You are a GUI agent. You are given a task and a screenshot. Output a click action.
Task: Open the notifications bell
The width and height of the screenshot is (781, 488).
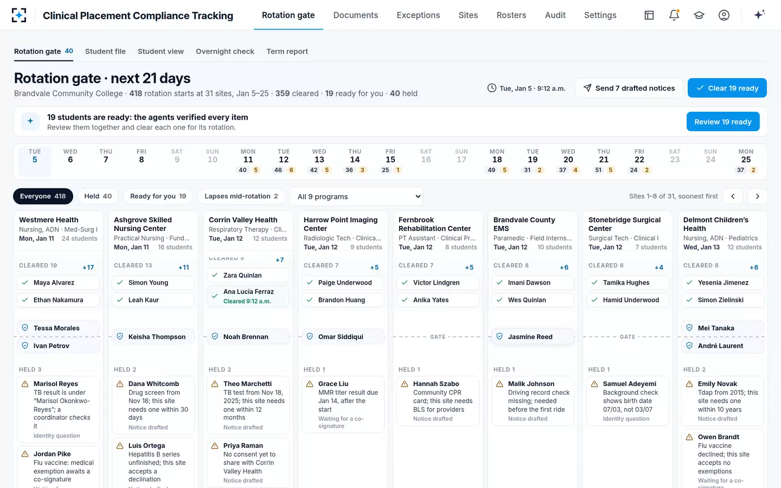pos(674,15)
